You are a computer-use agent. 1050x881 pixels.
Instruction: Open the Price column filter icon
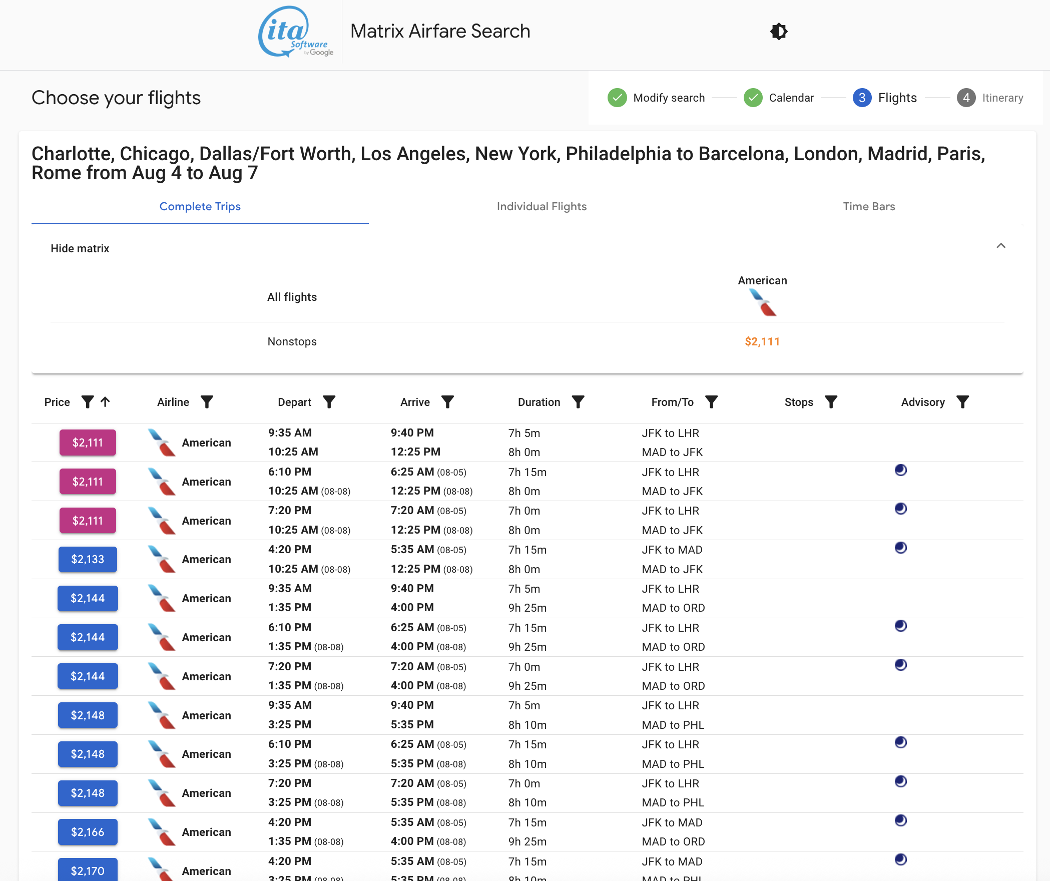[x=88, y=402]
